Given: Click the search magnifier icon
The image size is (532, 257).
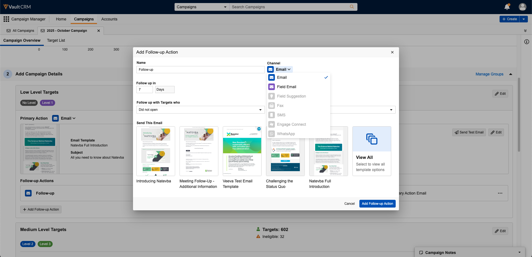Looking at the screenshot, I should click(x=352, y=7).
